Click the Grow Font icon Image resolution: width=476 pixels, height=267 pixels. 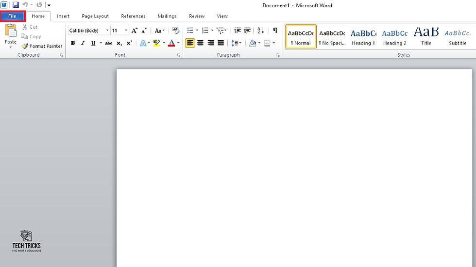coord(134,31)
